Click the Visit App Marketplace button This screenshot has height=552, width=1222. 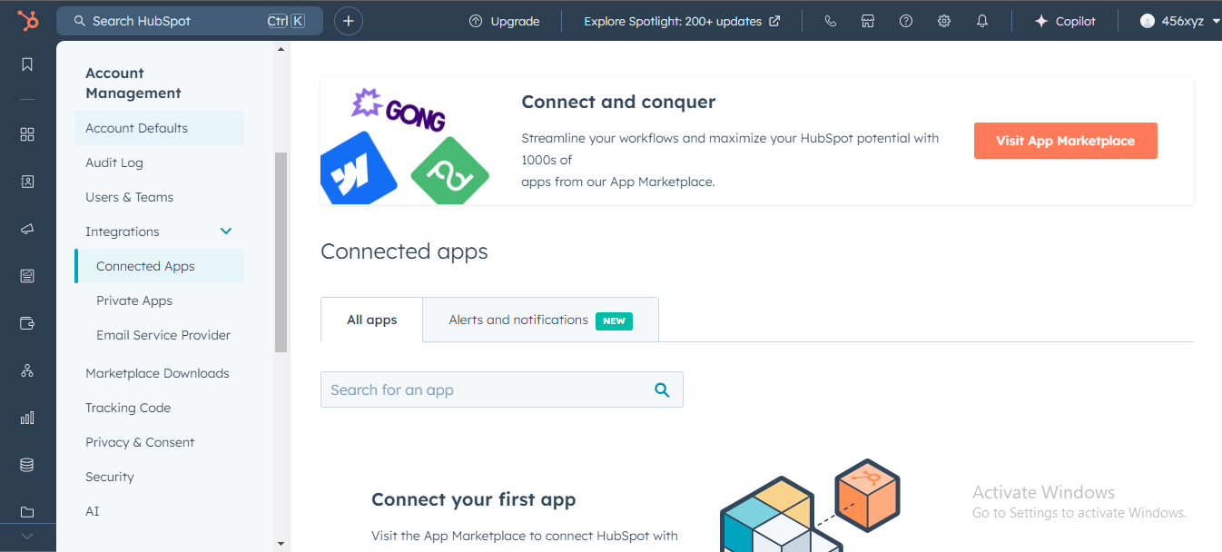tap(1065, 141)
